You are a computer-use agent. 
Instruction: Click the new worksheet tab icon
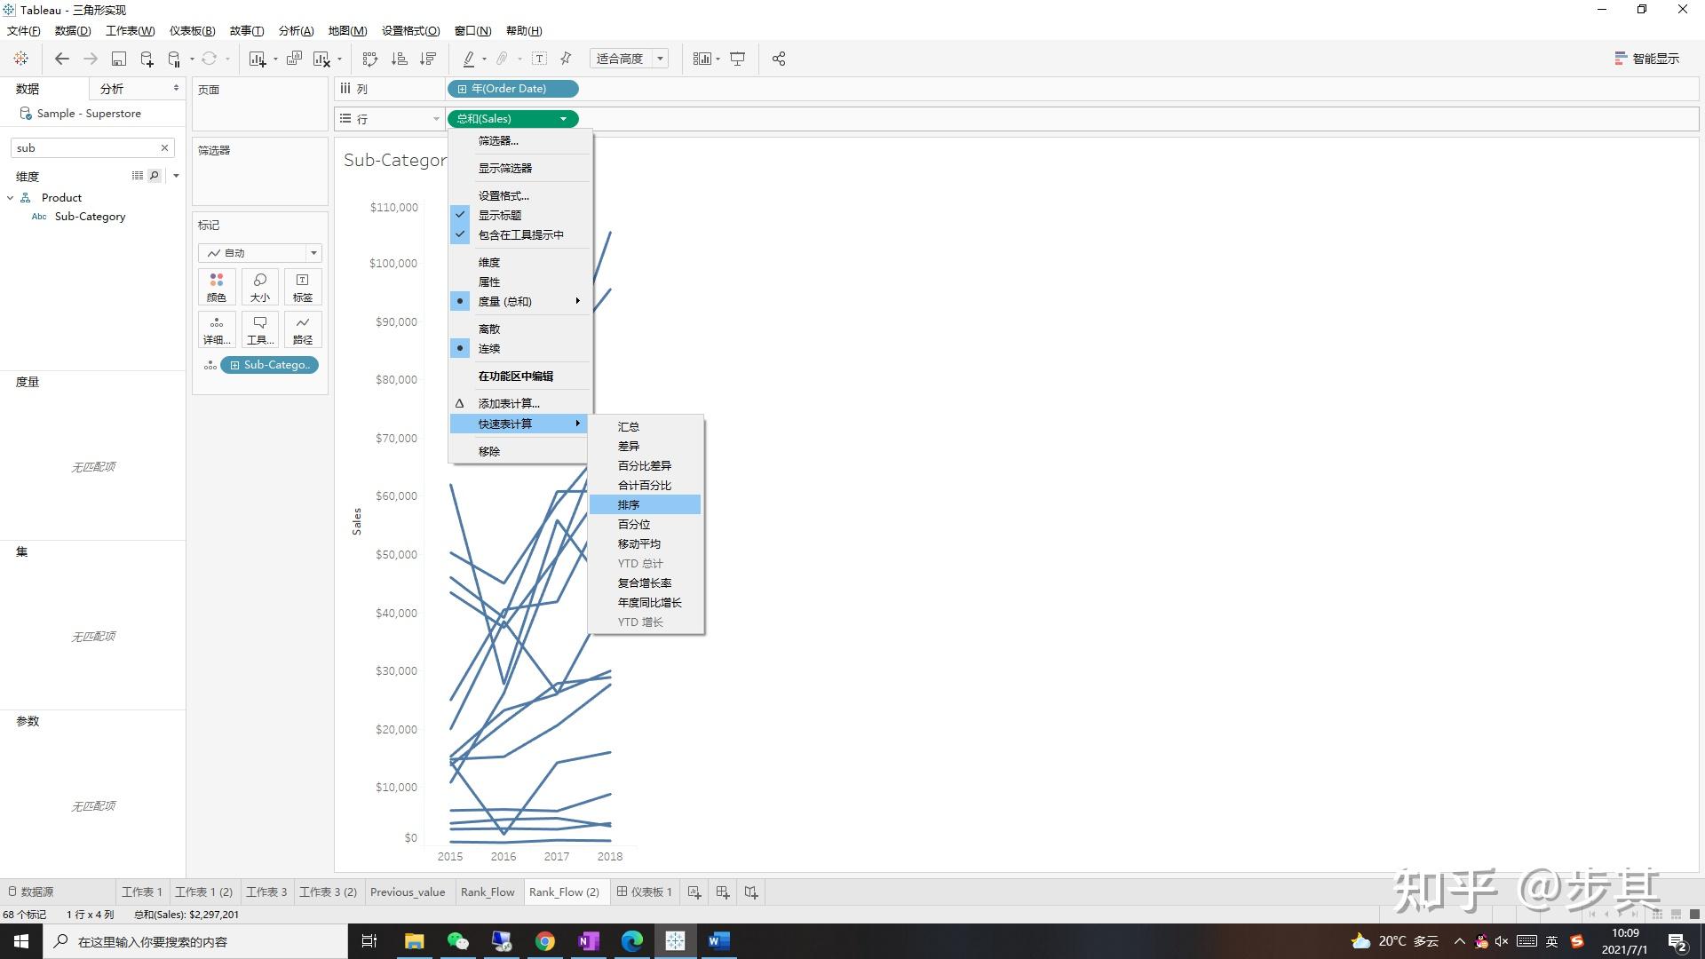point(694,892)
